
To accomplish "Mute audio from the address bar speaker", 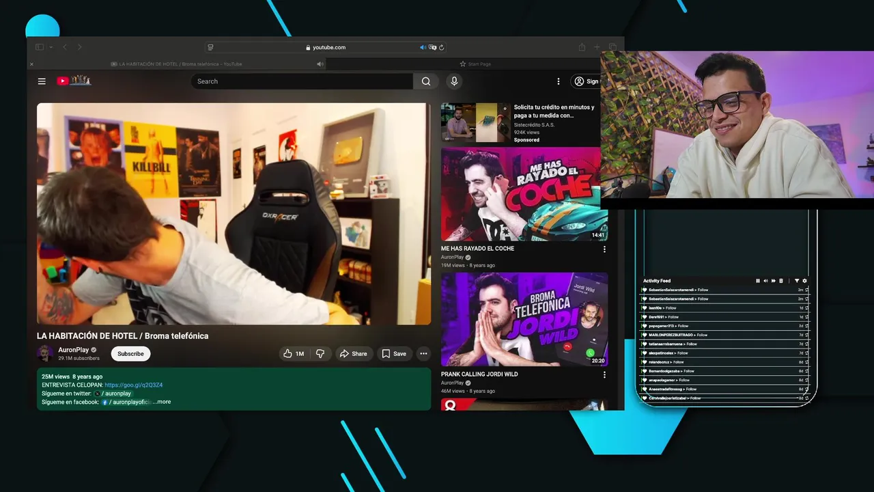I will point(423,47).
